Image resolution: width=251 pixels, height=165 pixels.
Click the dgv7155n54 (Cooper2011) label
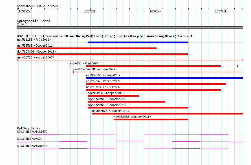tap(107, 105)
